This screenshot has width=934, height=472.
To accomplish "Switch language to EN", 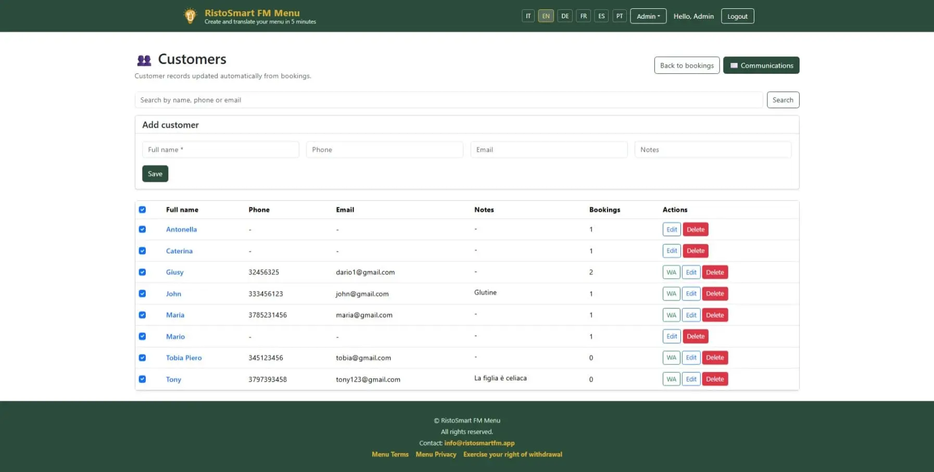I will (546, 16).
